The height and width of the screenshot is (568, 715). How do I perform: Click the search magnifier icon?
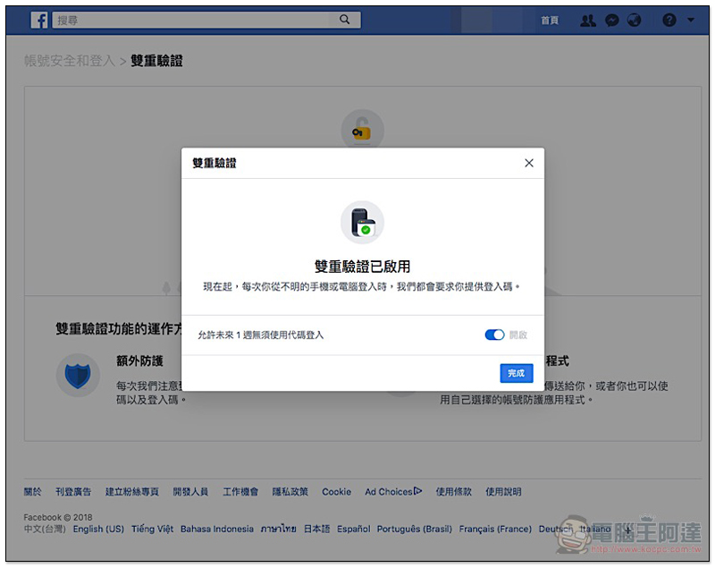345,20
